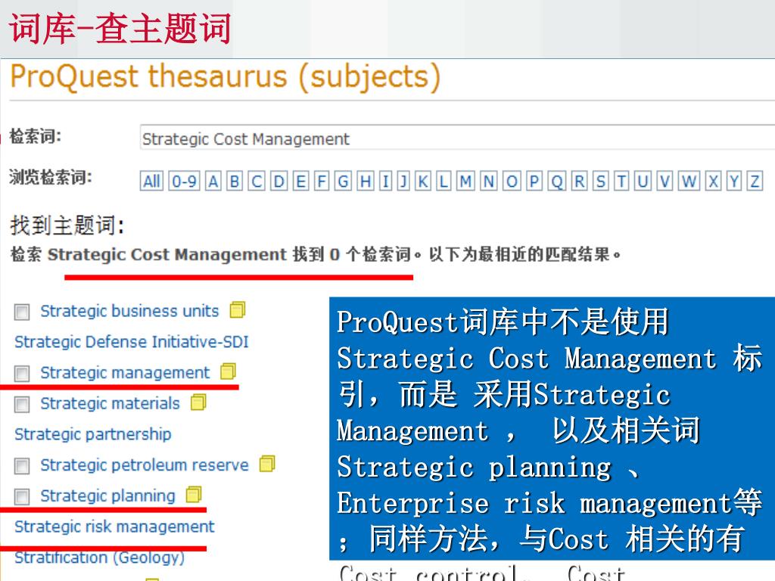Open notes icon beside Strategic materials

198,402
